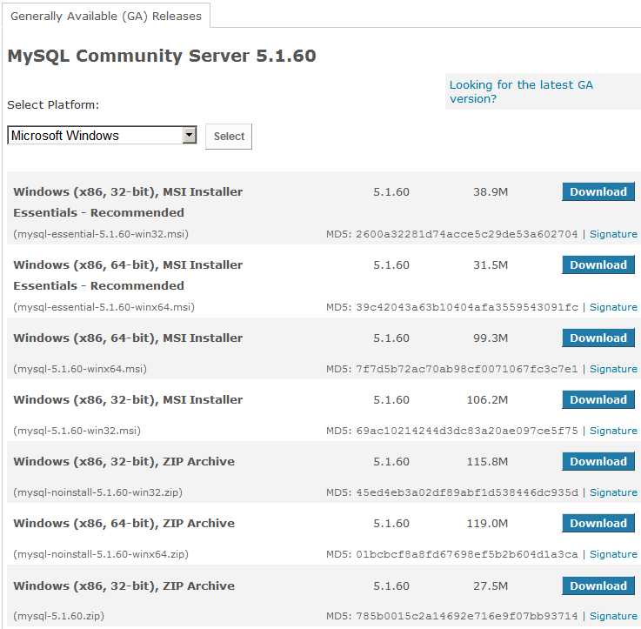Click the MySQL Community Server 5.1.60 heading

162,56
